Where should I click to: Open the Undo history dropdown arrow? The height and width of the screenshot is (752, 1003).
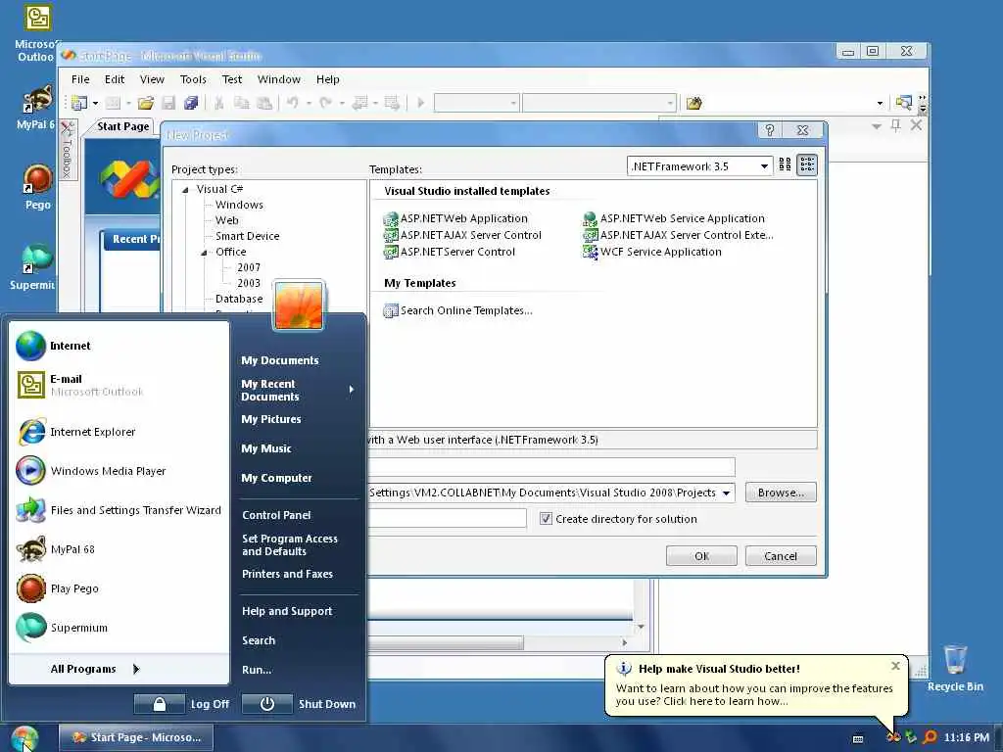(309, 102)
